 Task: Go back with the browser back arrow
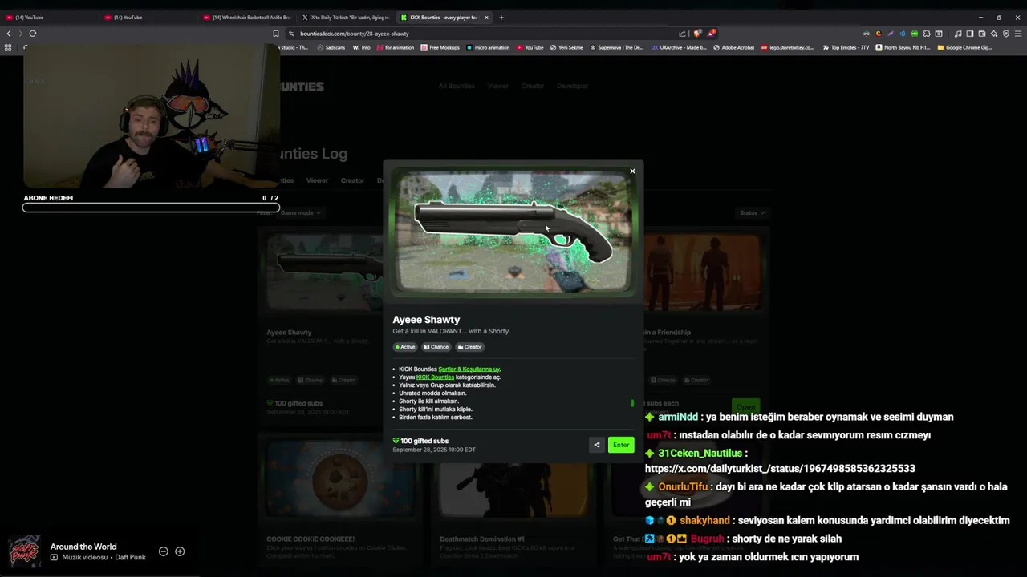click(9, 34)
